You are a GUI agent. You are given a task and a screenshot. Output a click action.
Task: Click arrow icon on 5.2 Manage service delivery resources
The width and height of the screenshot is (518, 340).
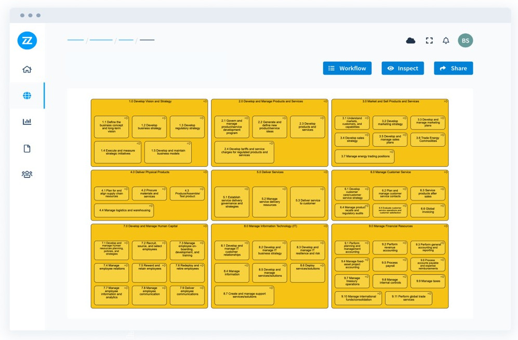point(284,189)
